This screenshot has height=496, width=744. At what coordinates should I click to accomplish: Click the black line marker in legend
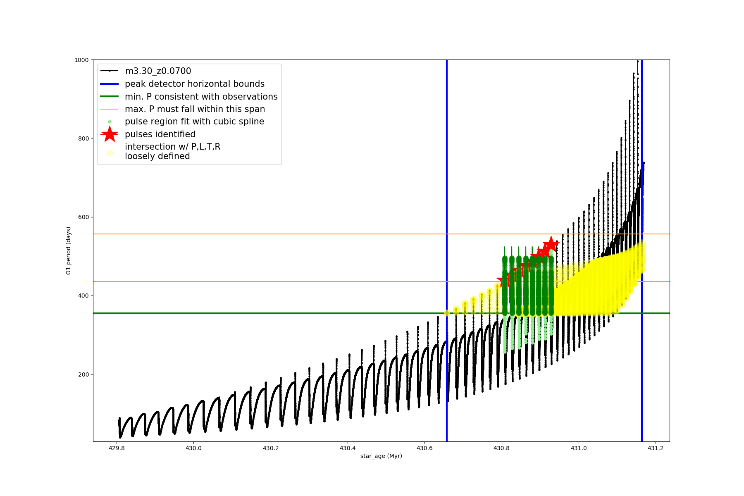coord(110,71)
